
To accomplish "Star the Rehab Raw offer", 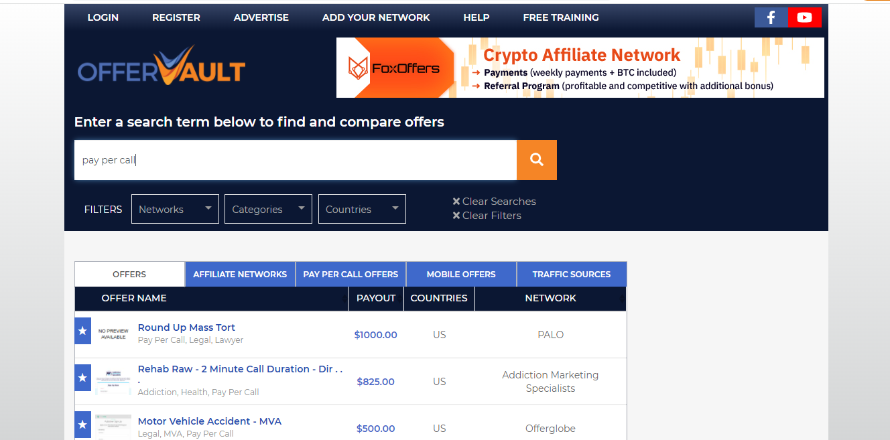I will (82, 378).
